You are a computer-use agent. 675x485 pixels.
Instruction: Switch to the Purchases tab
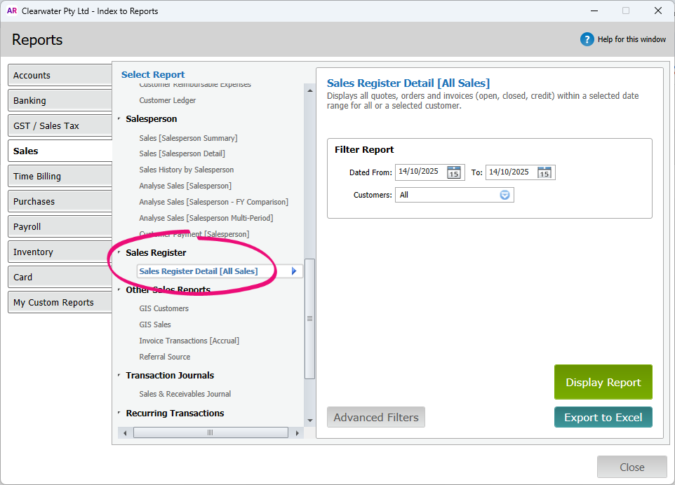(x=60, y=201)
